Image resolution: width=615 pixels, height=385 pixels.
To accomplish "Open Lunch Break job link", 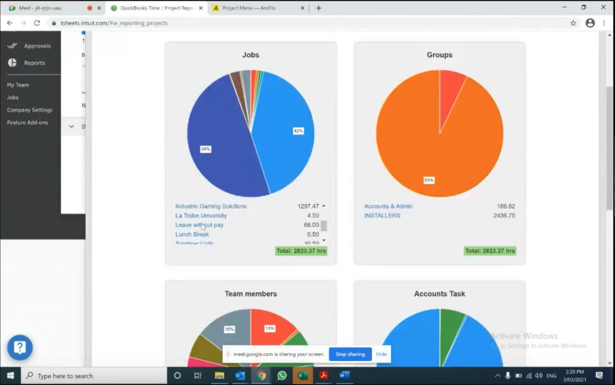I will [192, 234].
